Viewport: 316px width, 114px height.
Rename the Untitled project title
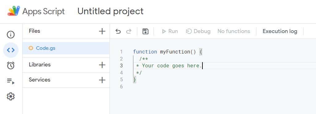(110, 11)
